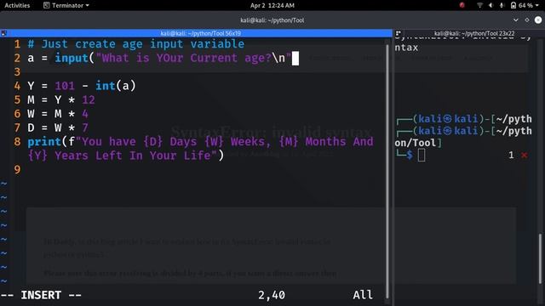
Task: Click '{Y} Years Left In Your Life' text
Action: tap(119, 156)
